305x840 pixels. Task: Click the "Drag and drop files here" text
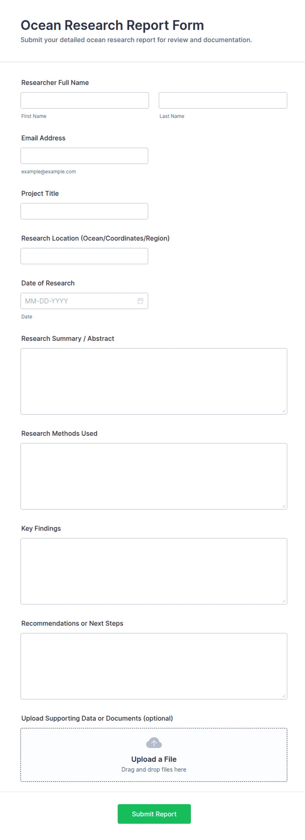tap(154, 769)
